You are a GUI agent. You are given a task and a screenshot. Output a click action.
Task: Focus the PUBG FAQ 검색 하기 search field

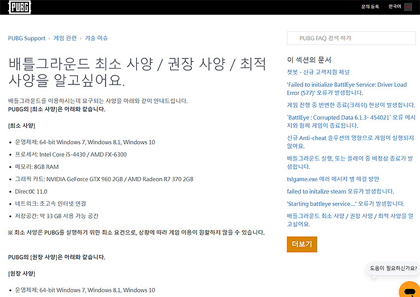coord(351,38)
